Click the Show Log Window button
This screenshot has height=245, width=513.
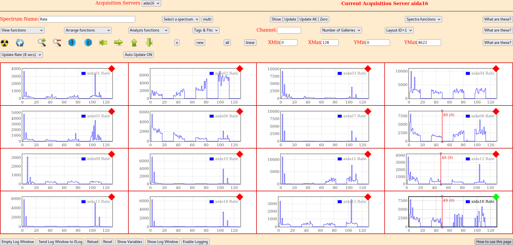pos(163,242)
